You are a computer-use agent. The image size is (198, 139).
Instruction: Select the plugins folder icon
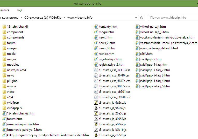(x=4, y=81)
